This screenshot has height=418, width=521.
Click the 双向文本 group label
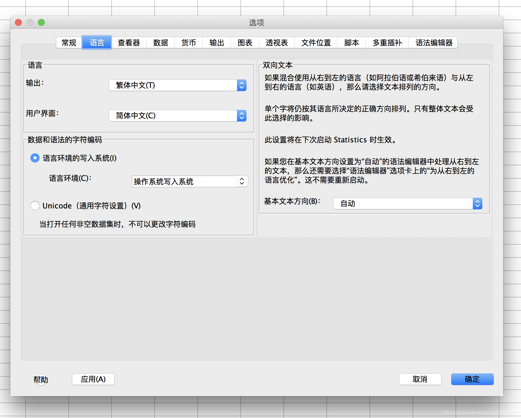(x=278, y=65)
